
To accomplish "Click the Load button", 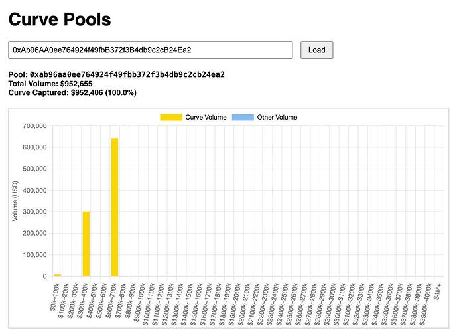I will (x=316, y=50).
